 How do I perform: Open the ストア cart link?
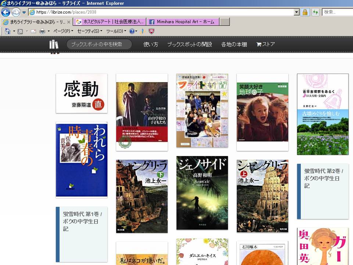point(265,45)
